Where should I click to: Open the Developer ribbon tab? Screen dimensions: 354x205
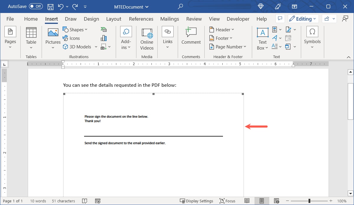(x=238, y=19)
